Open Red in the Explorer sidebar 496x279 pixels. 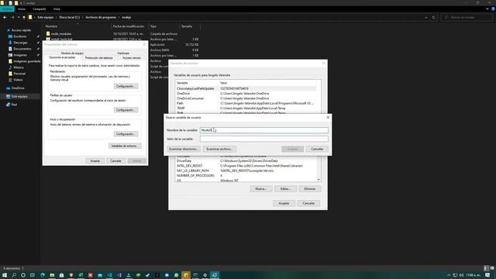[14, 105]
